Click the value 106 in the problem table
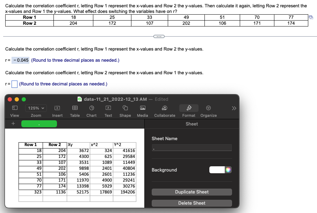317x213 pixels. tap(222, 23)
